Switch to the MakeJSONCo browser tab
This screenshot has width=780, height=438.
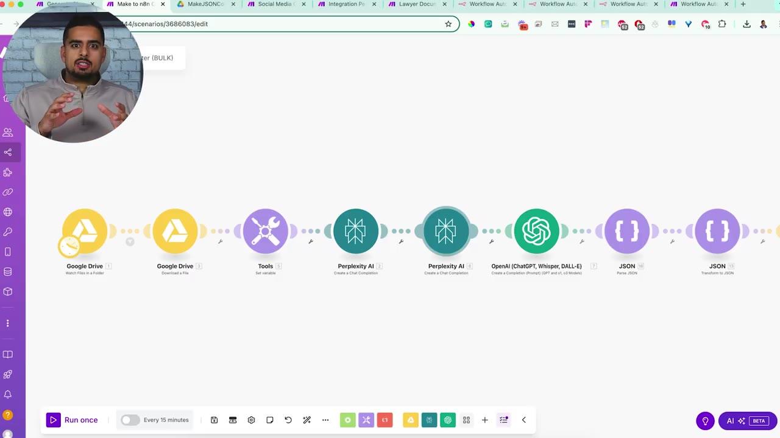(205, 4)
